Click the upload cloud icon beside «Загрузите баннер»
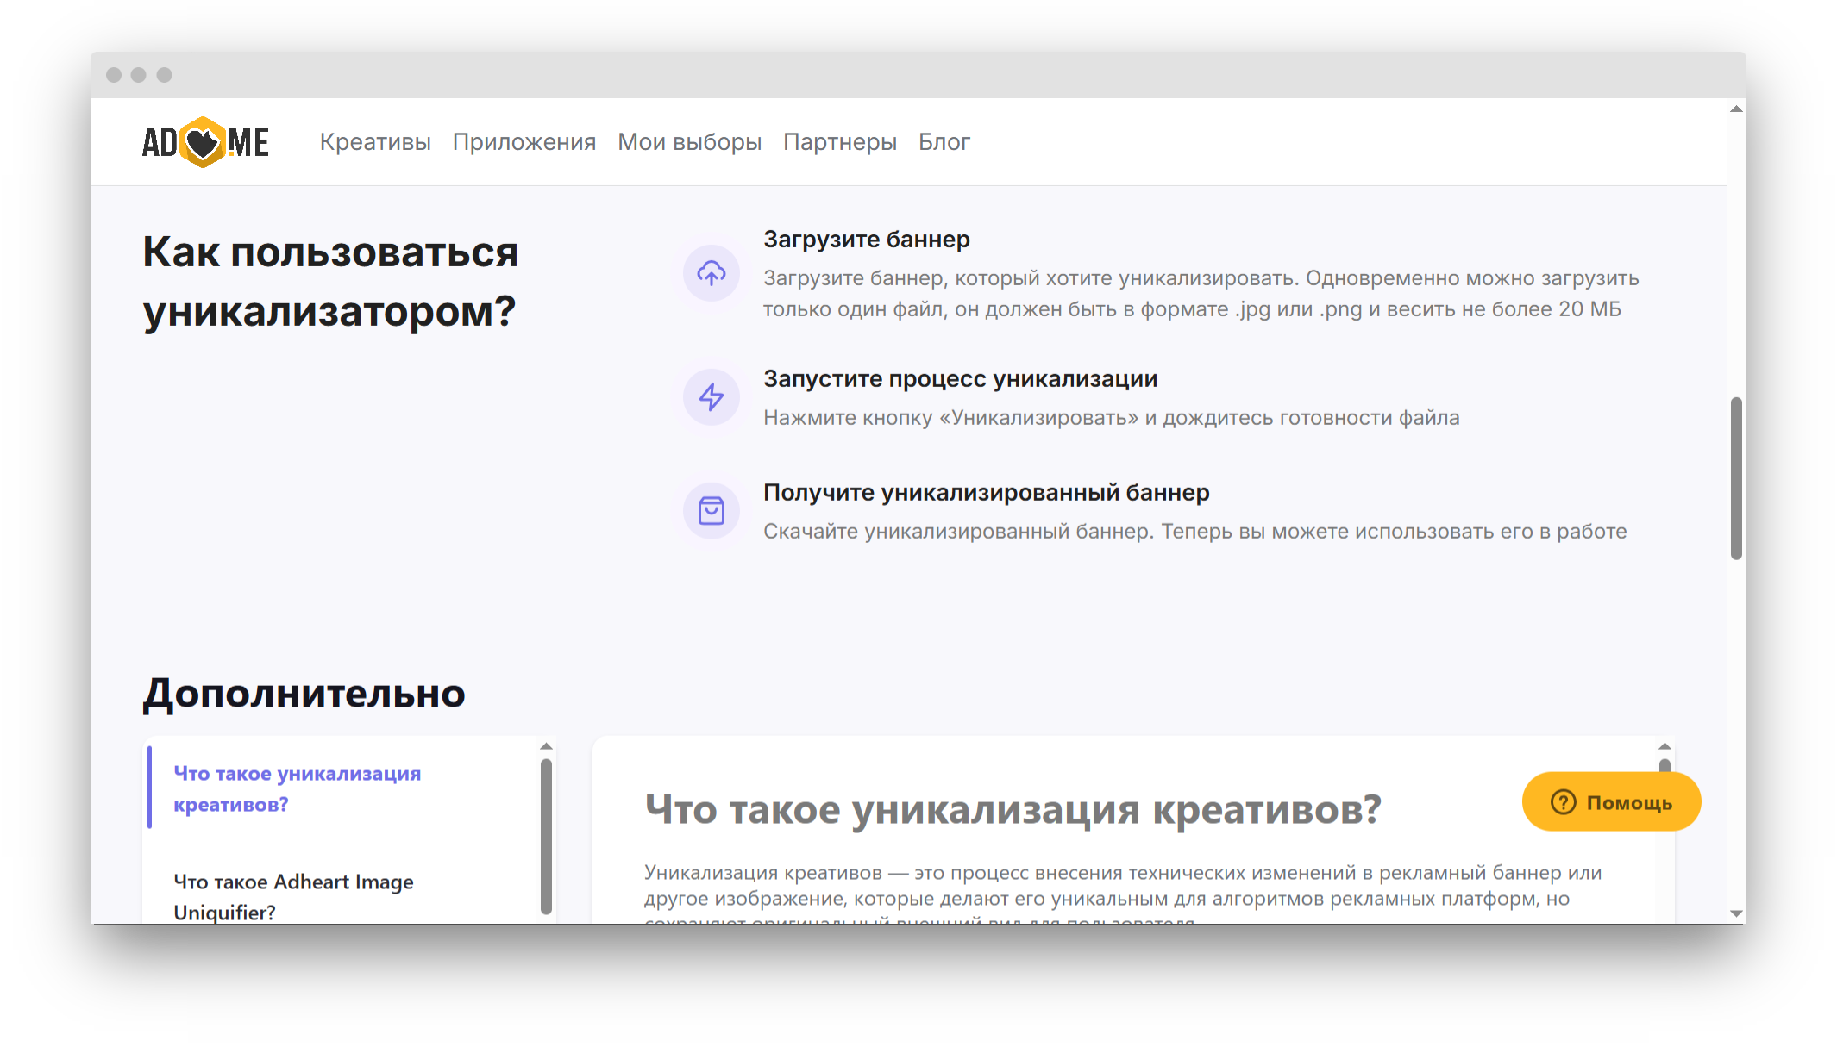Image resolution: width=1837 pixels, height=1053 pixels. [711, 273]
